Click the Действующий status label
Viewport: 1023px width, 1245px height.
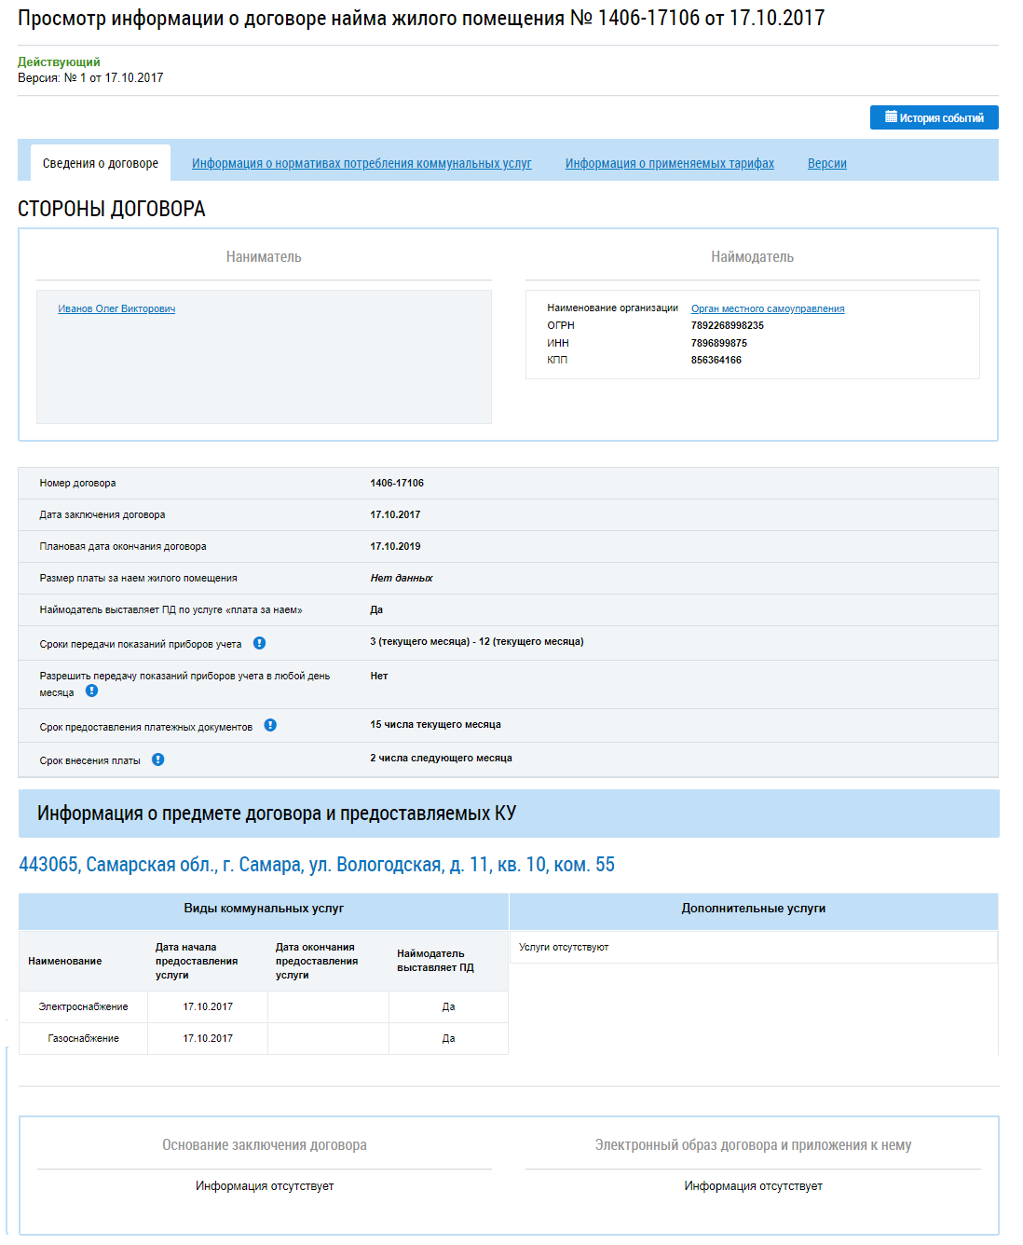(x=59, y=62)
